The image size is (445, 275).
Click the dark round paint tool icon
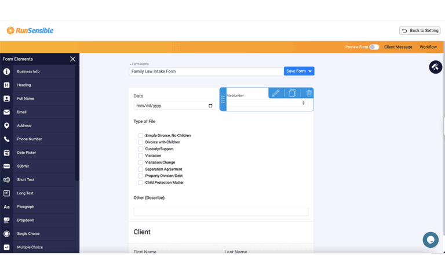[435, 67]
